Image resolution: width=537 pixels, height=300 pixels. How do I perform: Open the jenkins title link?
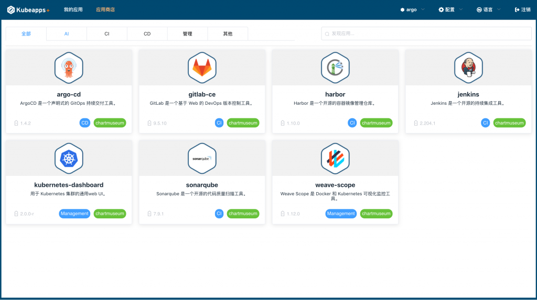[x=468, y=94]
